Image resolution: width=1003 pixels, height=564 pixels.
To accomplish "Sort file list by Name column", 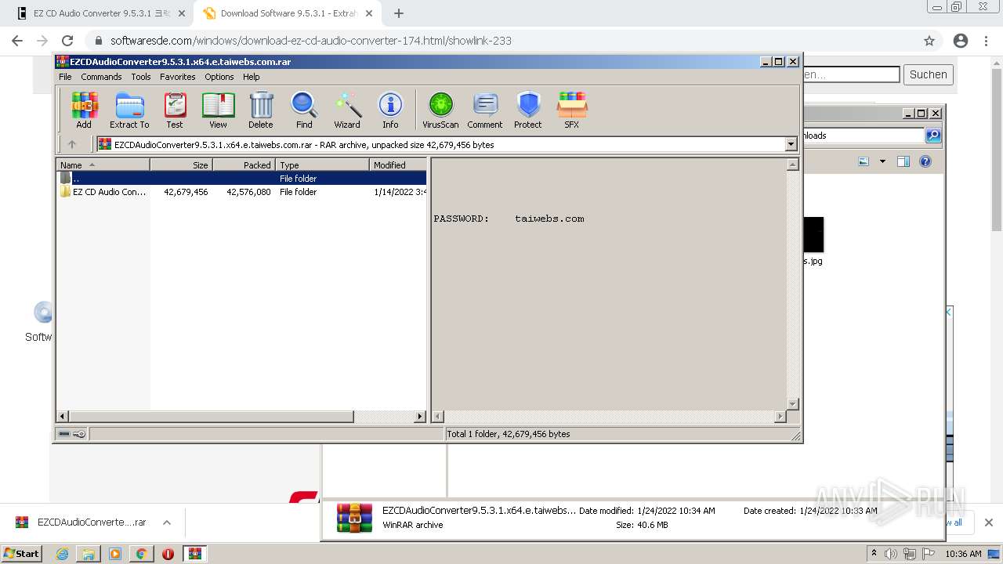I will point(103,164).
